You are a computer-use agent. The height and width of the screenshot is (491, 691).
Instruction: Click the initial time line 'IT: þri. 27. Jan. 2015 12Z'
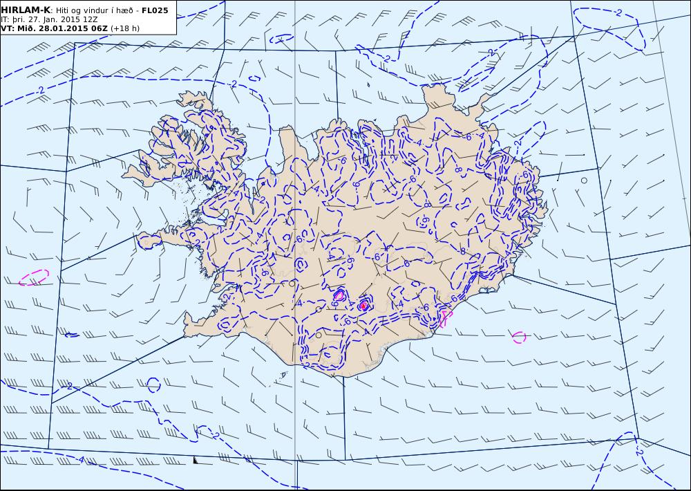coord(49,19)
